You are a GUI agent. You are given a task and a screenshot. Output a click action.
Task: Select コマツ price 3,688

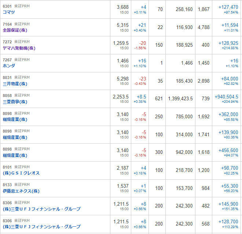[x=122, y=7]
